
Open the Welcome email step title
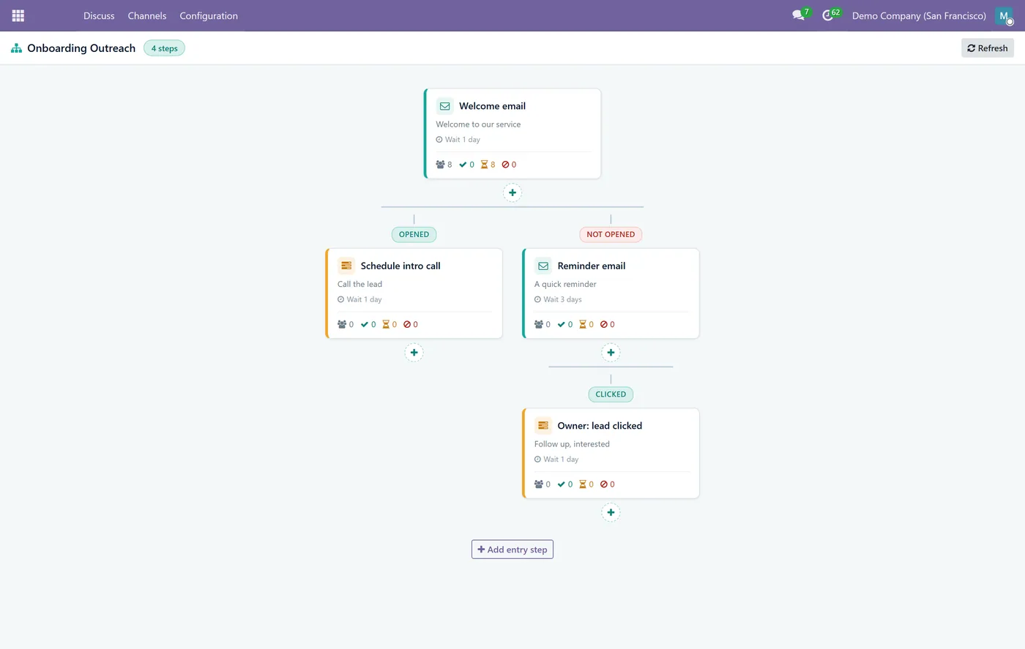pyautogui.click(x=492, y=106)
